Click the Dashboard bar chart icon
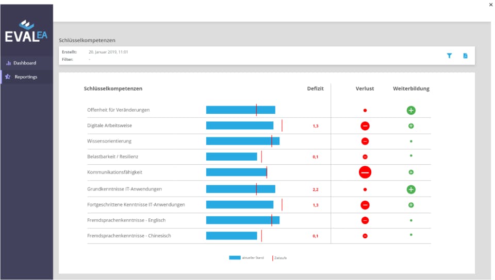 pos(9,63)
